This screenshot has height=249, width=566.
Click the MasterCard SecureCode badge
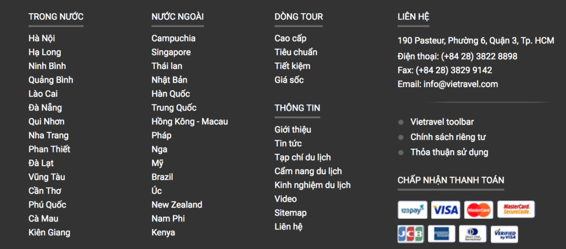coord(516,209)
